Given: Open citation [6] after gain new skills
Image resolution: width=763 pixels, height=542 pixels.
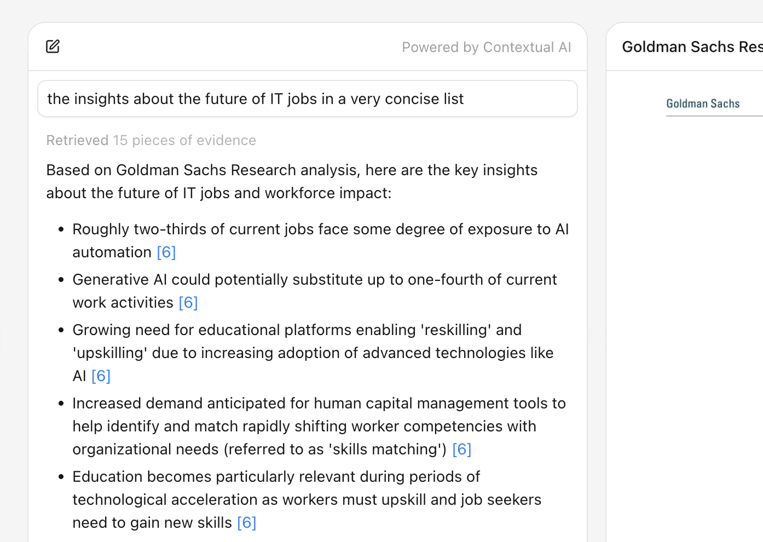Looking at the screenshot, I should point(246,523).
